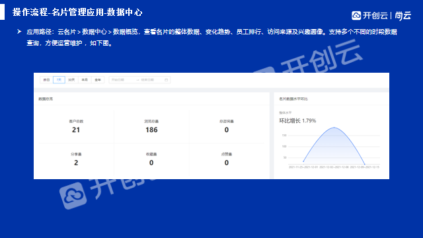Select the 7天 time range tab
This screenshot has height=238, width=423.
(x=59, y=80)
